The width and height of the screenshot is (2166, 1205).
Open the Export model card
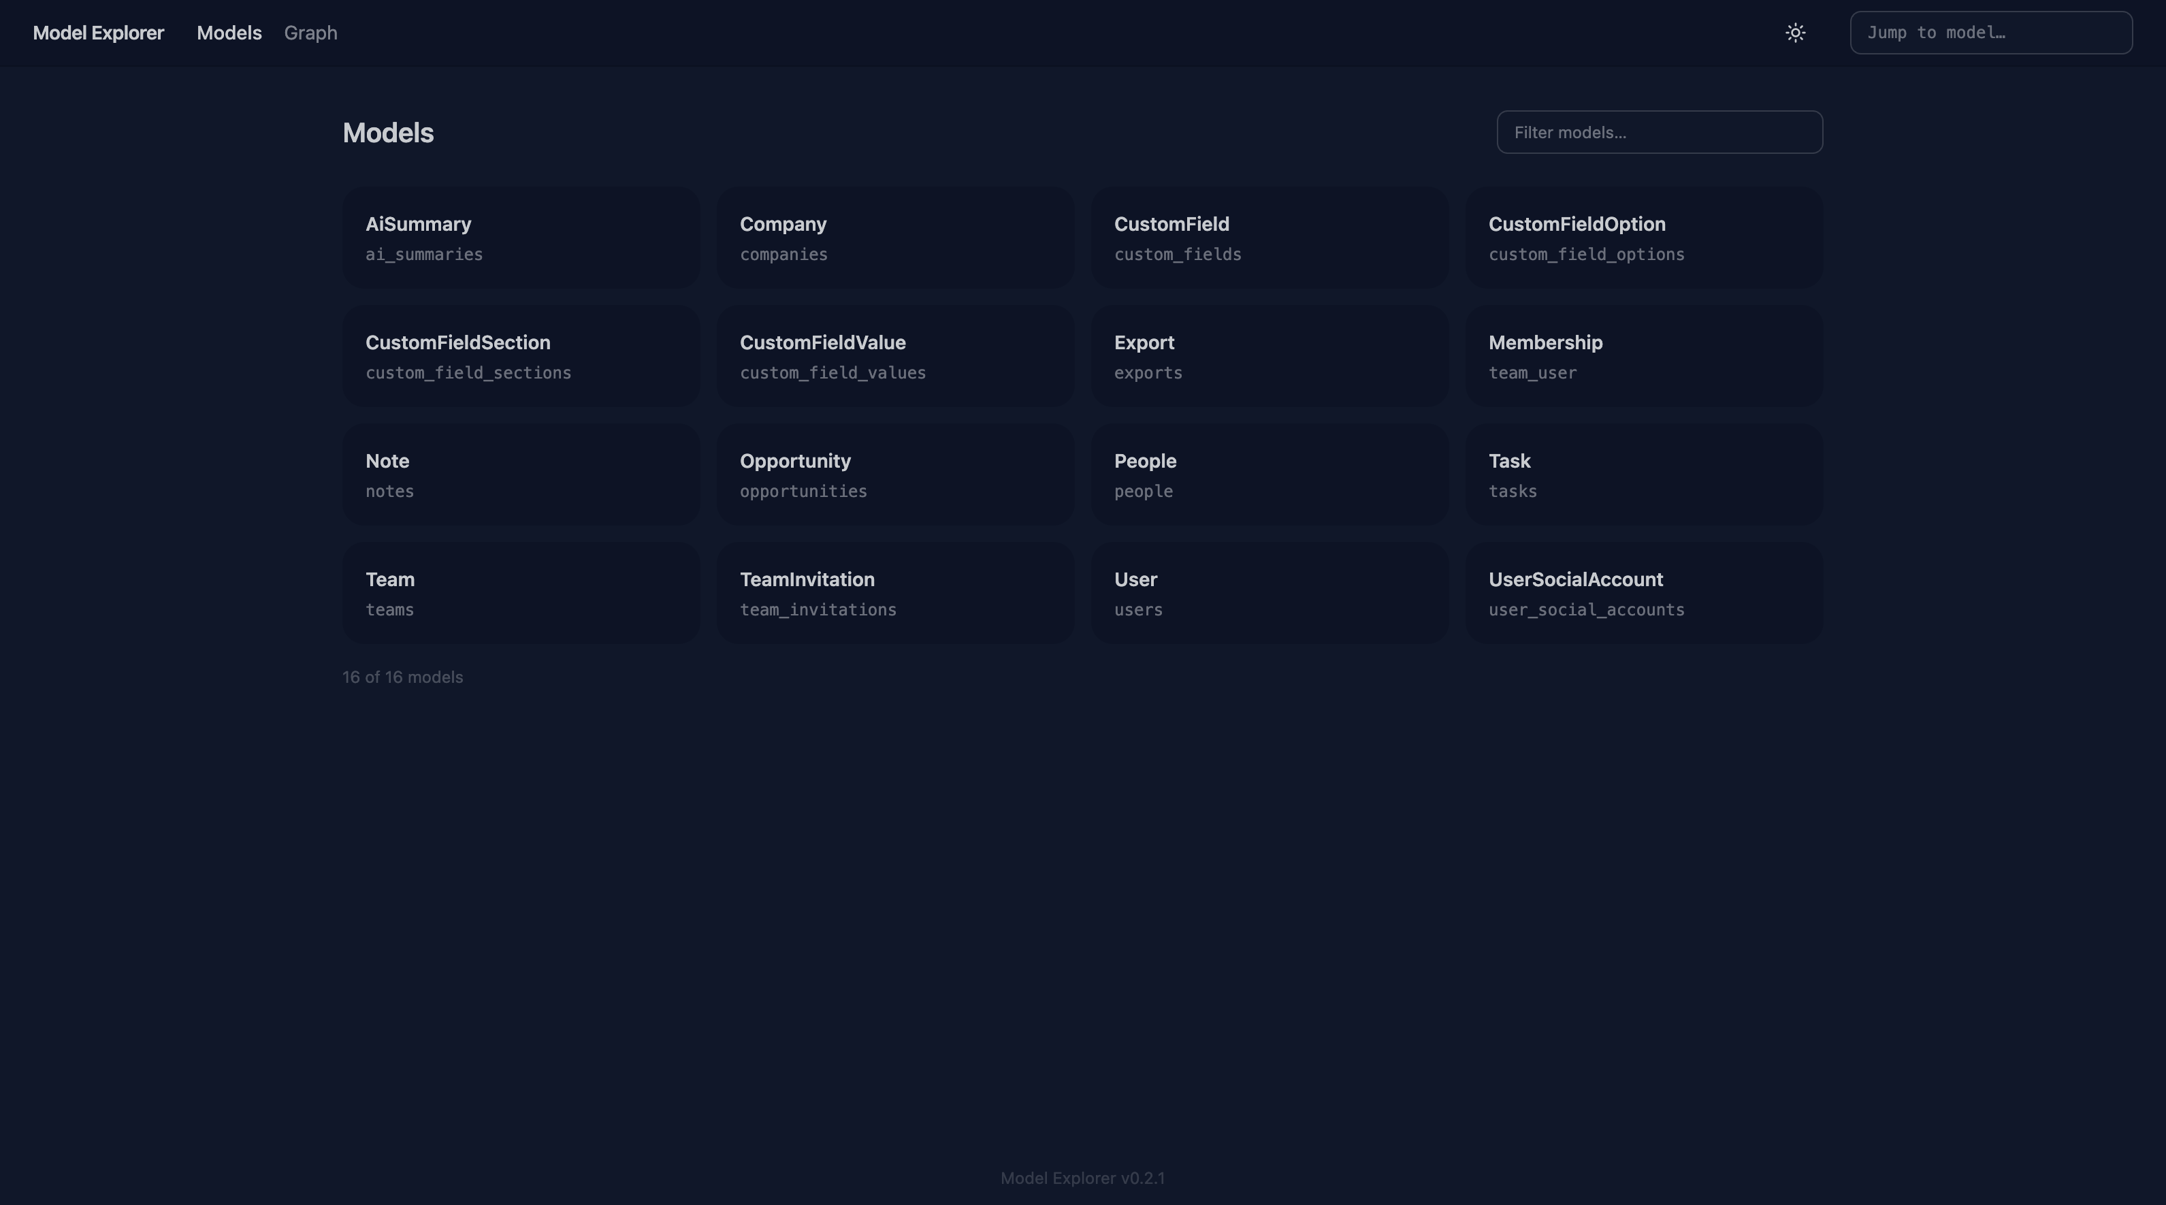pos(1269,355)
